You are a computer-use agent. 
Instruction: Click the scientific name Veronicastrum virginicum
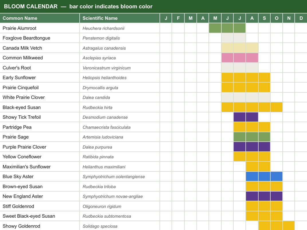(107, 68)
